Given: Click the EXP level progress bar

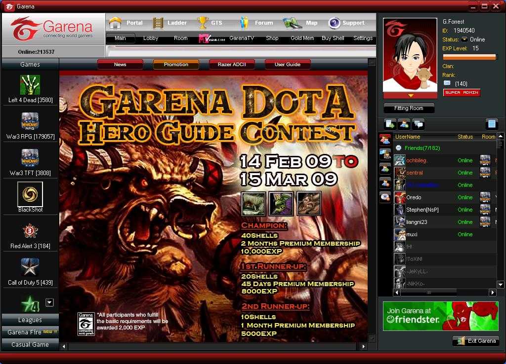Looking at the screenshot, I should 469,57.
